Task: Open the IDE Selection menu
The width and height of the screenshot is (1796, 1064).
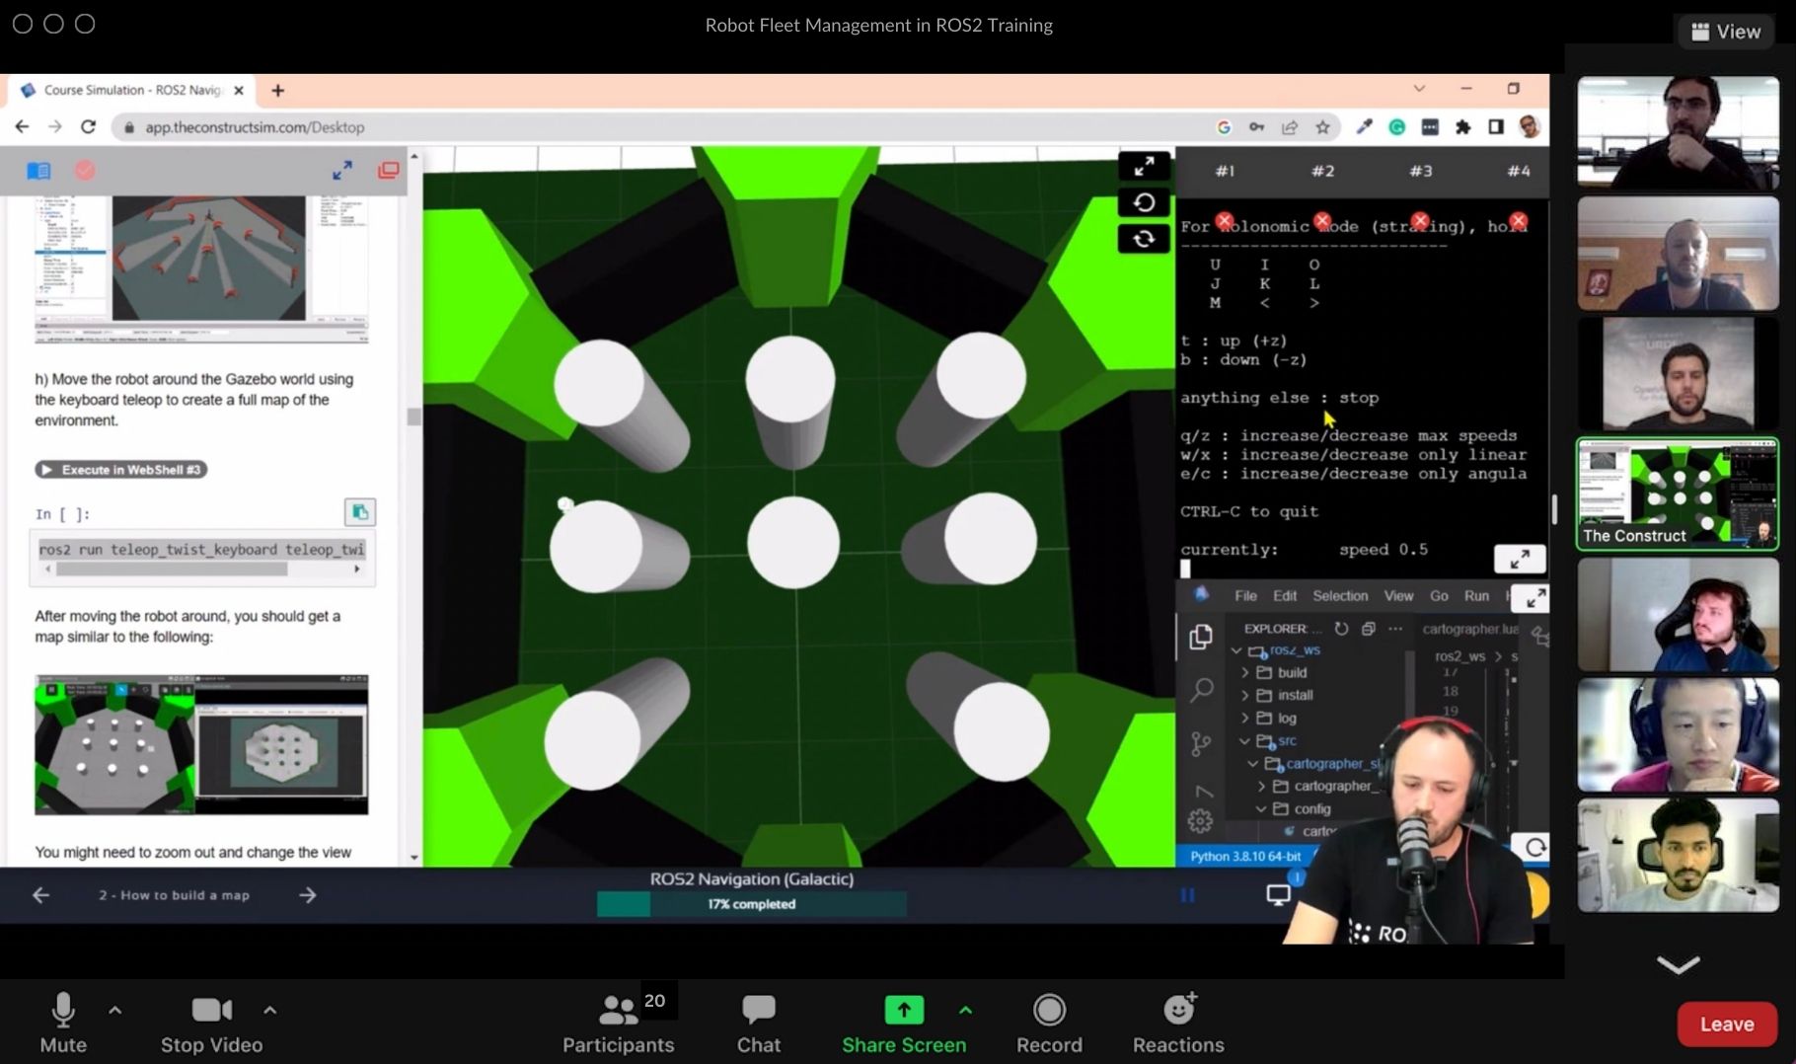Action: click(1340, 595)
